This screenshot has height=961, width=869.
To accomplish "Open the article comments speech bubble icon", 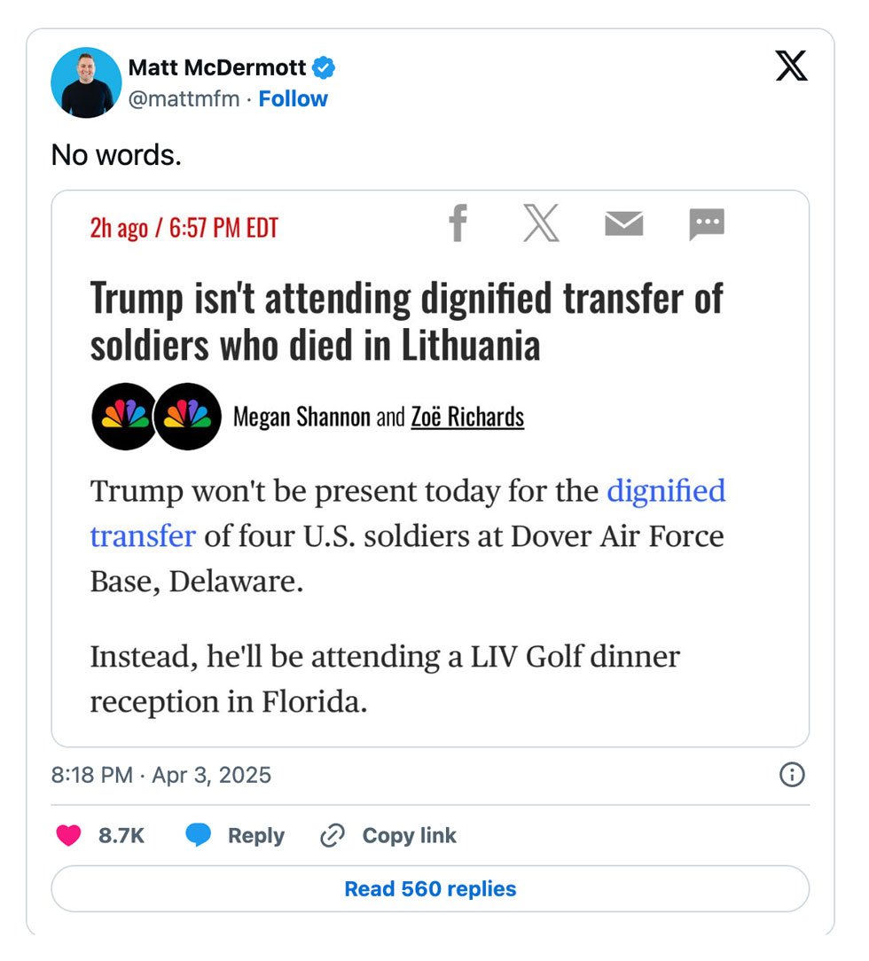I will [x=707, y=223].
